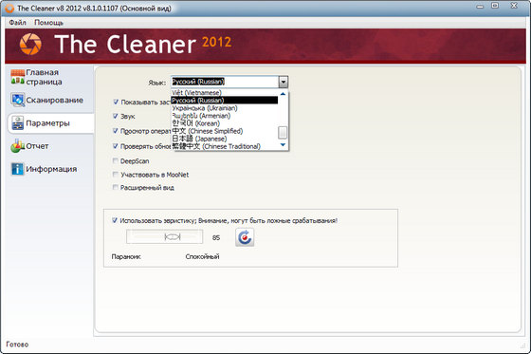This screenshot has height=354, width=531.
Task: Click the Параноик slider label
Action: [x=126, y=256]
